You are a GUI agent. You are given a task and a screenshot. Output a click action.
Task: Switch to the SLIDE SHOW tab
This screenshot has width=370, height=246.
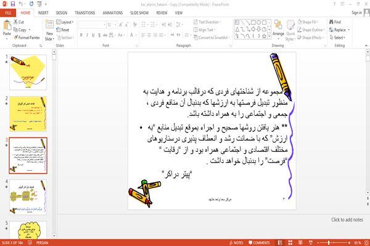pos(139,13)
